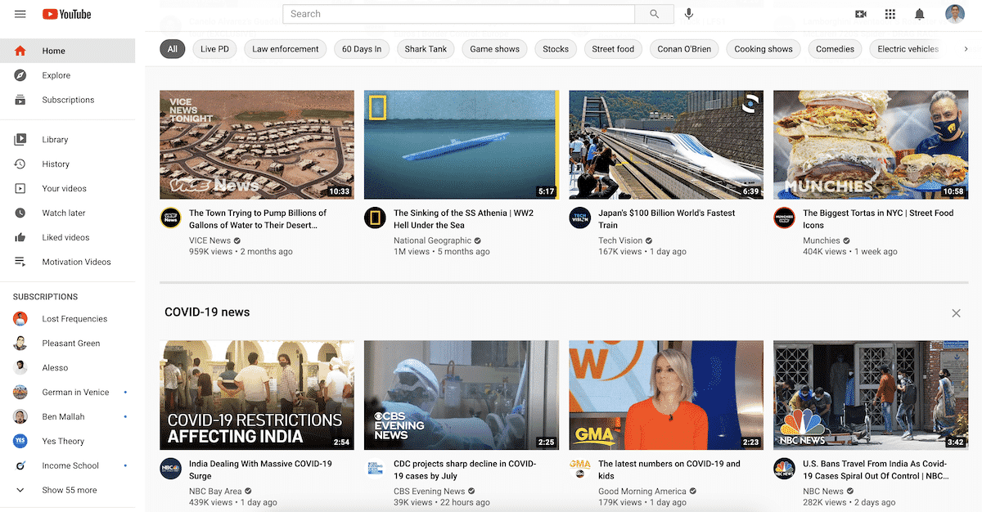Open the account profile avatar
Image resolution: width=982 pixels, height=512 pixels.
pos(955,14)
